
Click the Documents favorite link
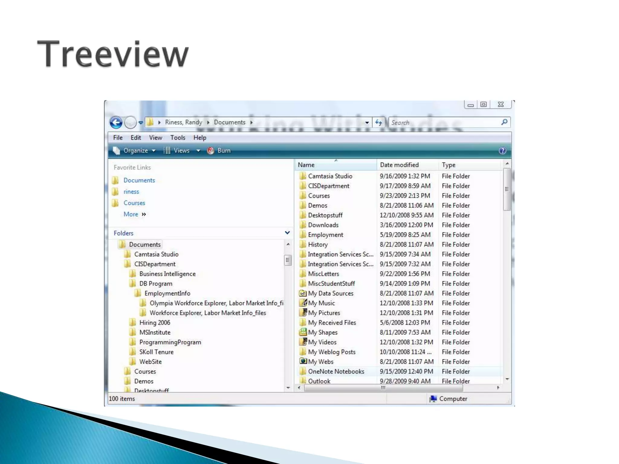tap(139, 180)
